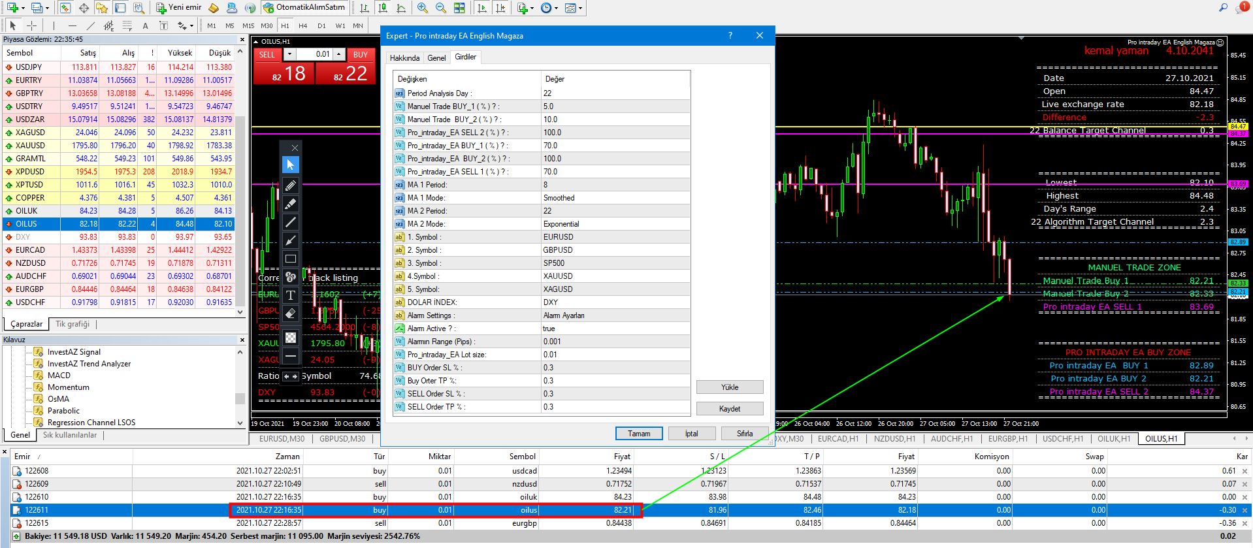
Task: Open the Strategy Tester icon
Action: point(138,8)
